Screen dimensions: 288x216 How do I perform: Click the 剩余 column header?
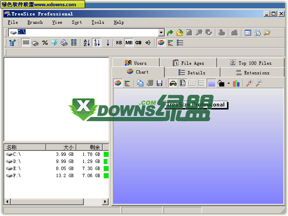click(x=89, y=147)
